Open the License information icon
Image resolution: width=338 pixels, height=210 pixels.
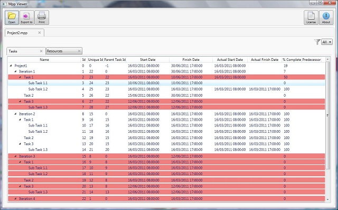point(311,17)
